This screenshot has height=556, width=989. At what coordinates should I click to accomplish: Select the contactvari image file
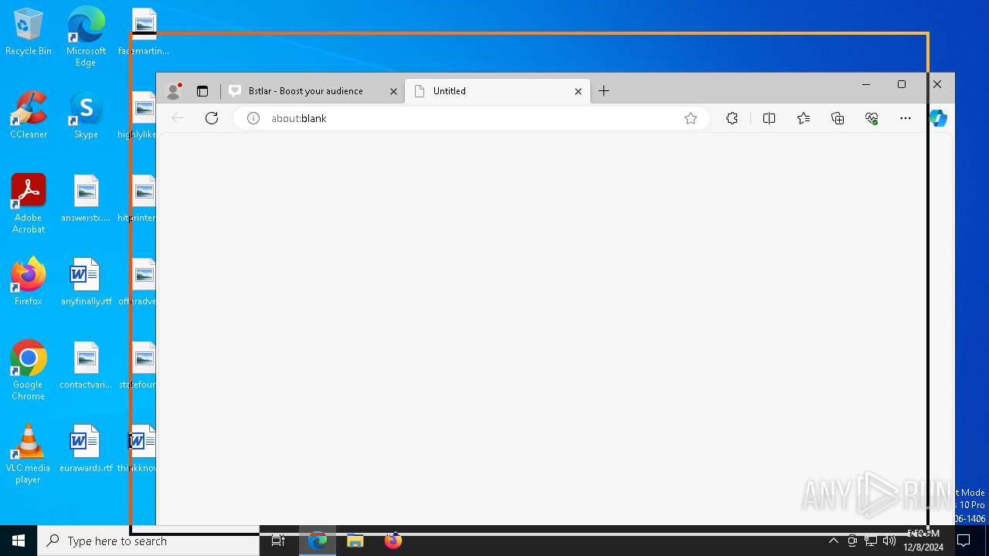tap(86, 365)
